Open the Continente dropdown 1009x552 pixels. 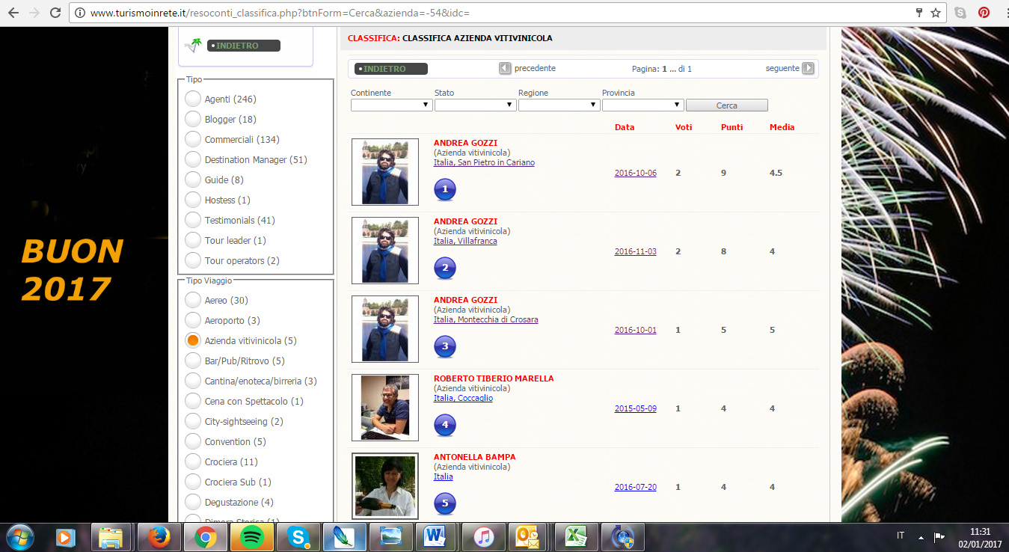pyautogui.click(x=391, y=105)
